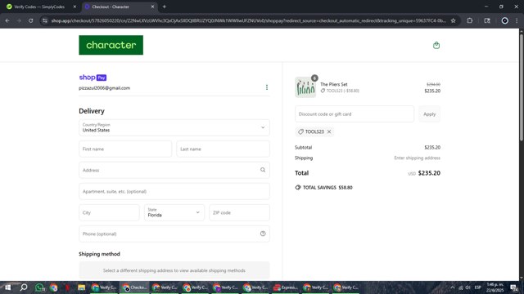
Task: Click the Apartment, suite, etc. field
Action: 174,191
